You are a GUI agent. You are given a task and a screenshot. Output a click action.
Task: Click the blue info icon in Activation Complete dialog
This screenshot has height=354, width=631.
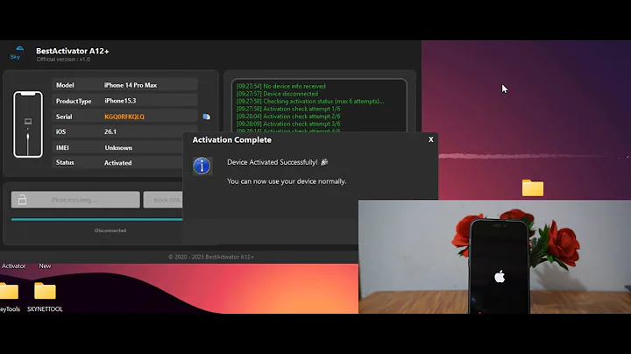point(202,166)
